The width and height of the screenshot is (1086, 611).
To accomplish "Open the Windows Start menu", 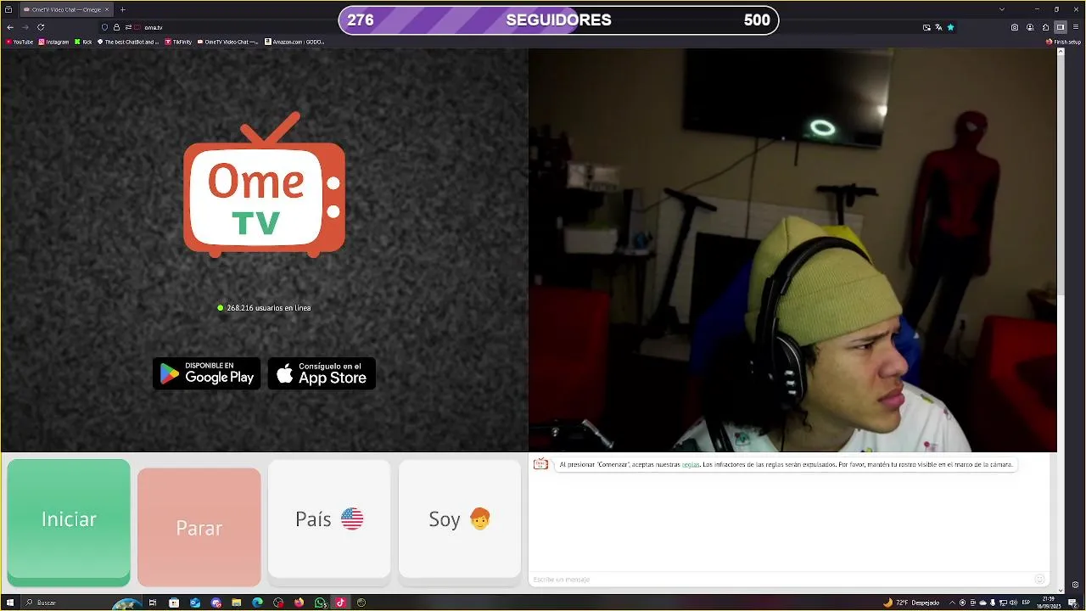I will [x=9, y=603].
